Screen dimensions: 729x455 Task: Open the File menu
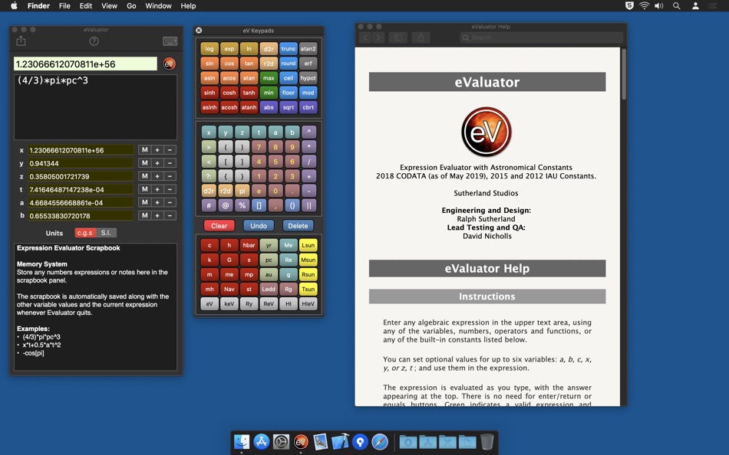point(64,5)
